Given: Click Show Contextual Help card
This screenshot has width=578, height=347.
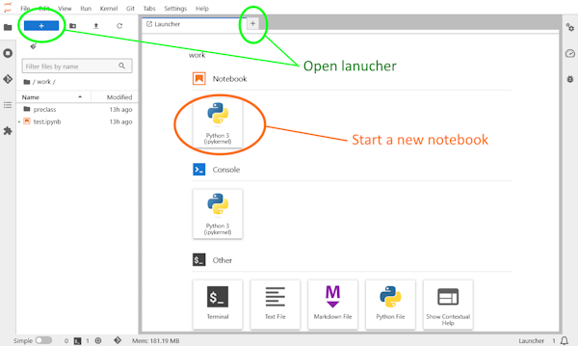Looking at the screenshot, I should click(x=448, y=305).
